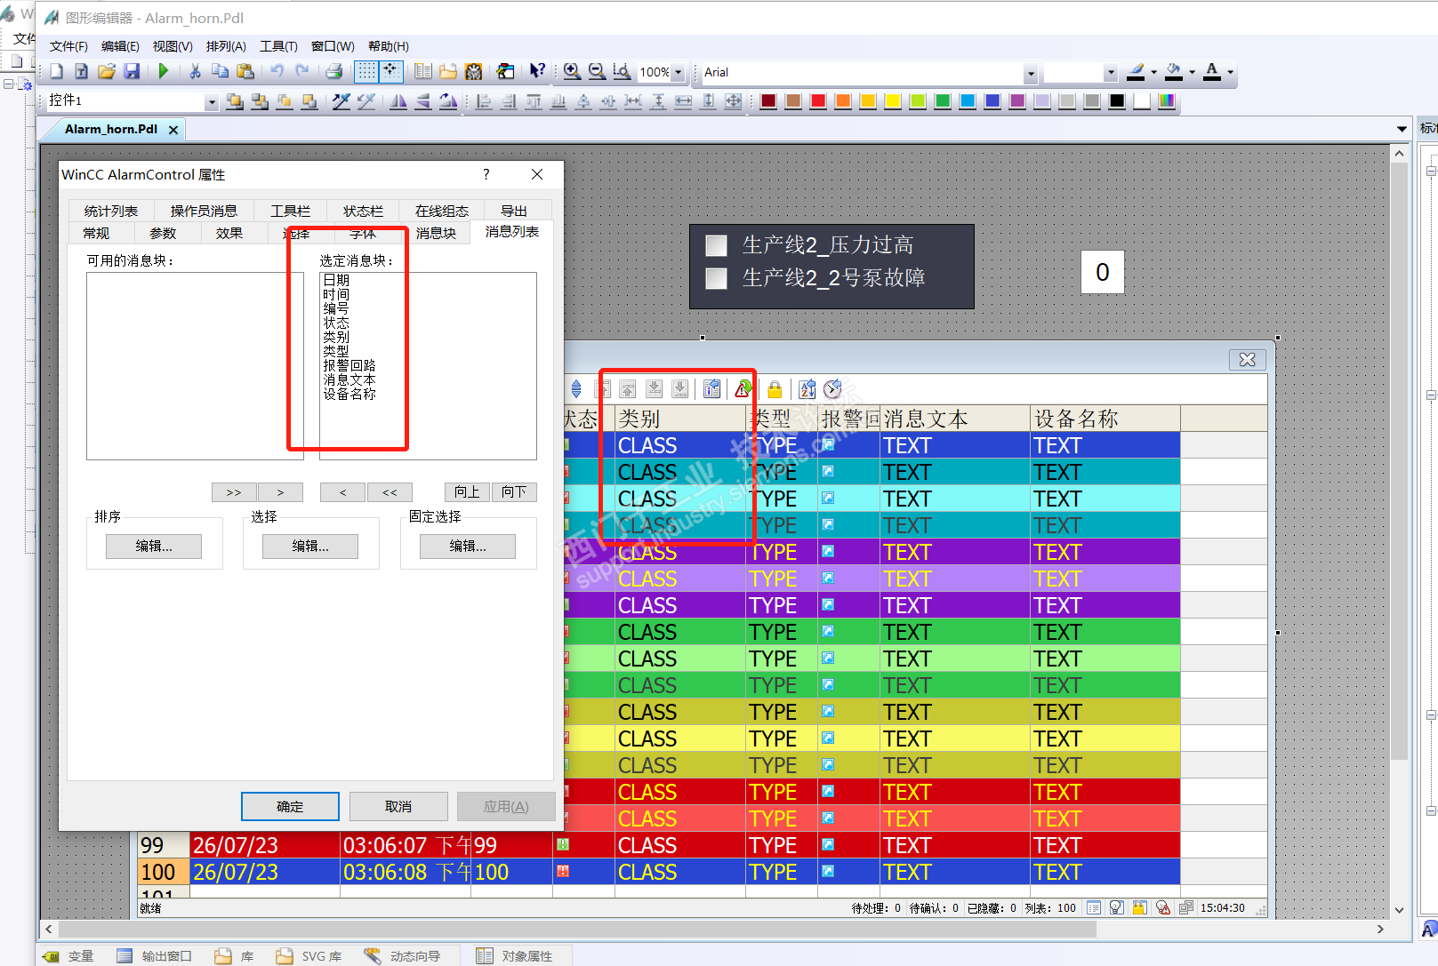The image size is (1438, 966).
Task: Toggle the snap-to-grid icon
Action: pos(391,72)
